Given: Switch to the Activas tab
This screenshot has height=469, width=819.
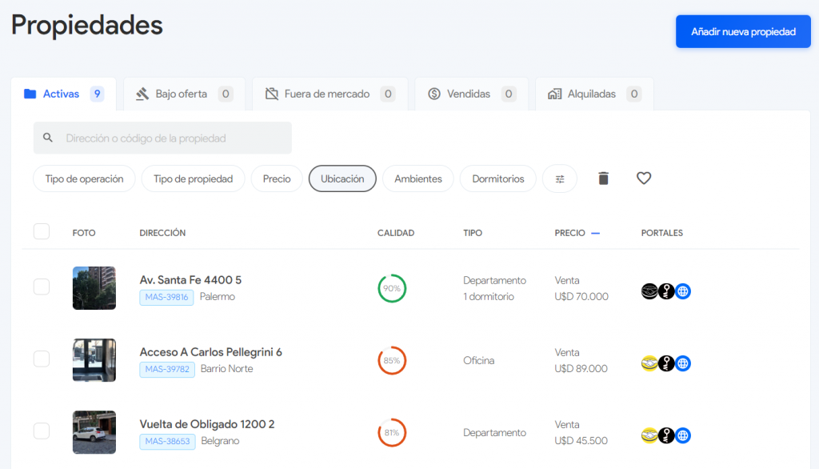Looking at the screenshot, I should [x=64, y=94].
